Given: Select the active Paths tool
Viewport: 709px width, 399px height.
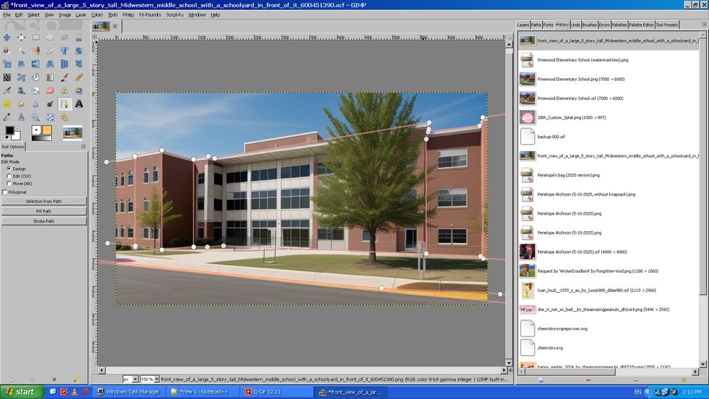Looking at the screenshot, I should [x=65, y=104].
